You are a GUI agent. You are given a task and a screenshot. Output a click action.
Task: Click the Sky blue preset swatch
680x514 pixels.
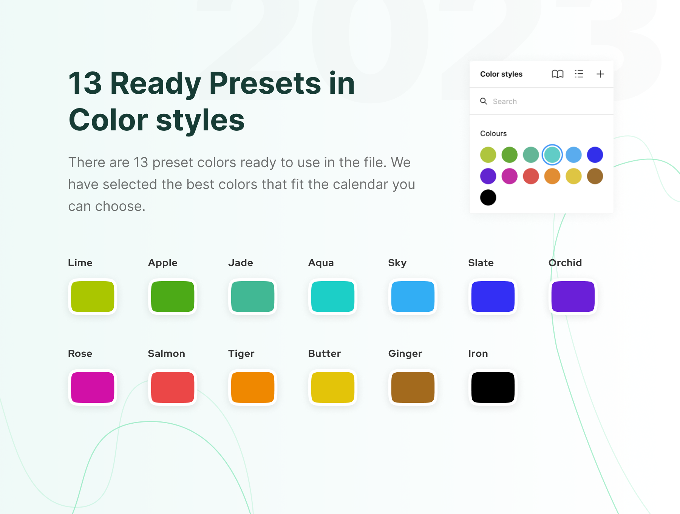coord(413,297)
